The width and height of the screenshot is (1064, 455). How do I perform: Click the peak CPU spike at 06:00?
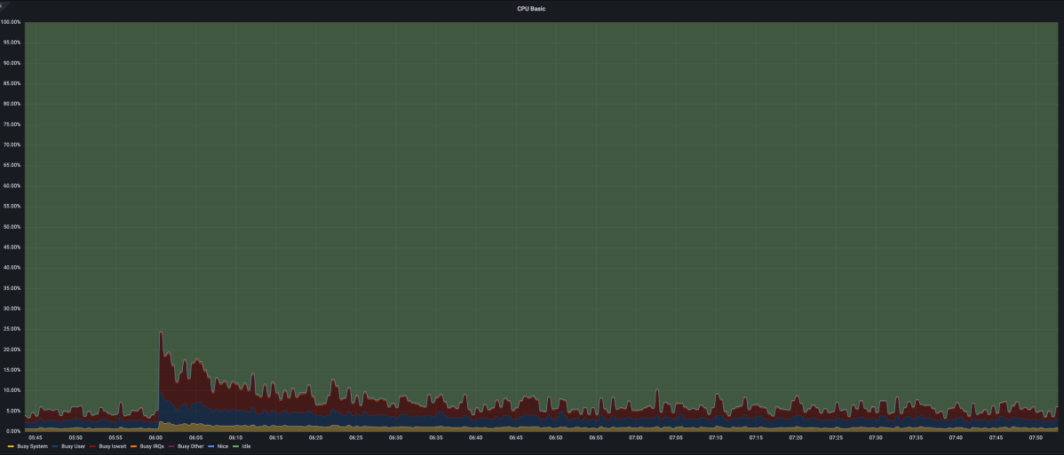[160, 333]
